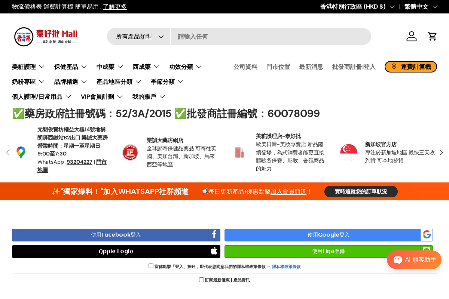Open the shopping cart

(x=432, y=36)
